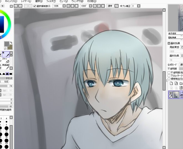Select the 領域検出元 radio option

tap(169, 79)
